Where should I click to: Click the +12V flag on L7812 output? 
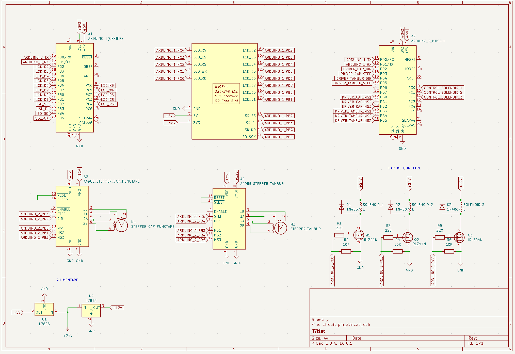117,308
